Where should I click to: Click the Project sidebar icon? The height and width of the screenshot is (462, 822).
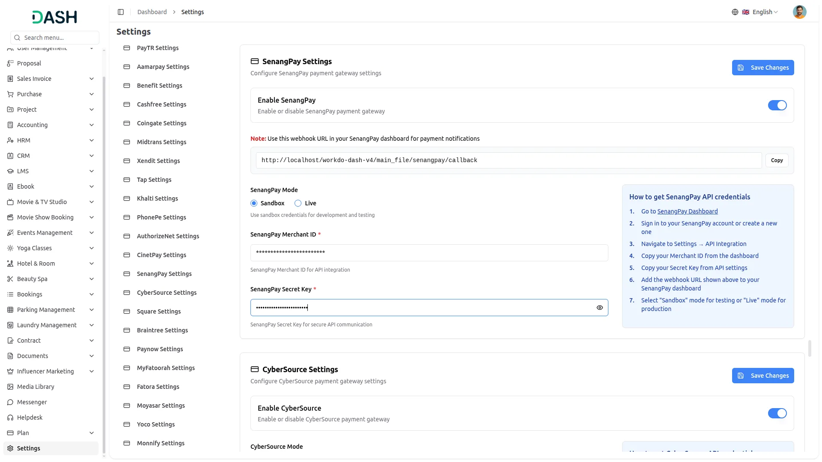[x=10, y=110]
